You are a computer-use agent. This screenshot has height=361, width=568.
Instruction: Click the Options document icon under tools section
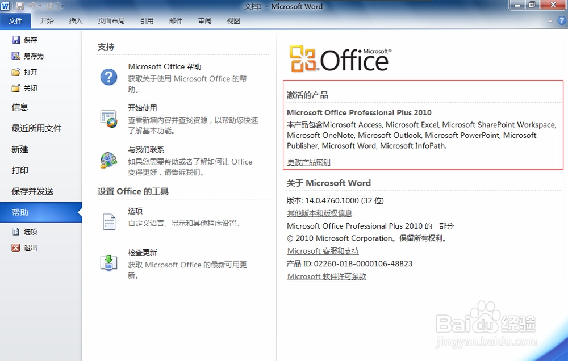(109, 221)
